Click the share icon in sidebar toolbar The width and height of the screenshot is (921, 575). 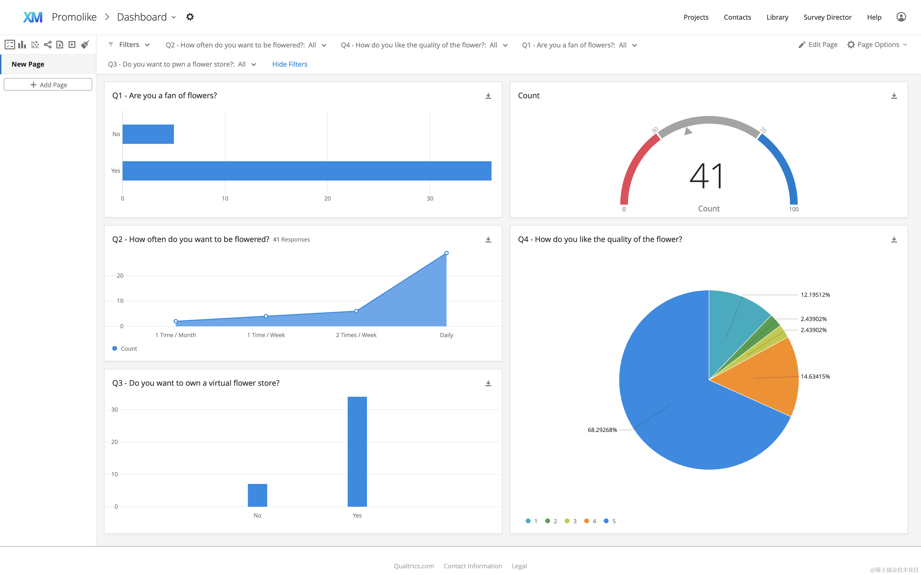(x=48, y=45)
